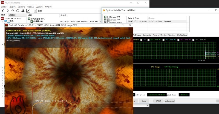The image size is (219, 114).
Task: Click the FurMark title bar icon
Action: click(7, 25)
